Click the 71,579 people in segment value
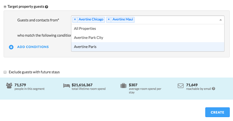This screenshot has width=233, height=121. click(x=20, y=85)
